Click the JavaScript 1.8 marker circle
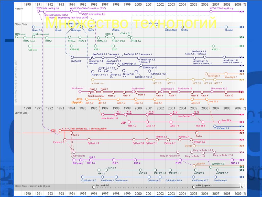The image size is (262, 197). 224,57
